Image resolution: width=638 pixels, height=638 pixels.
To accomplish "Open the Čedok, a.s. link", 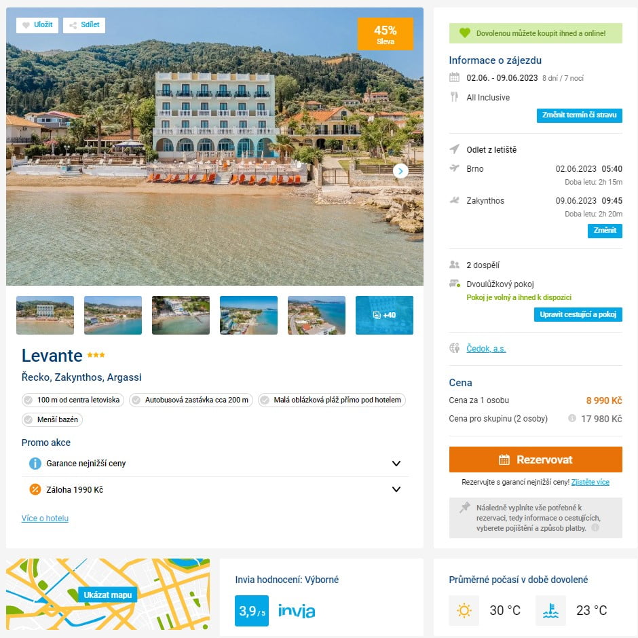I will (486, 349).
